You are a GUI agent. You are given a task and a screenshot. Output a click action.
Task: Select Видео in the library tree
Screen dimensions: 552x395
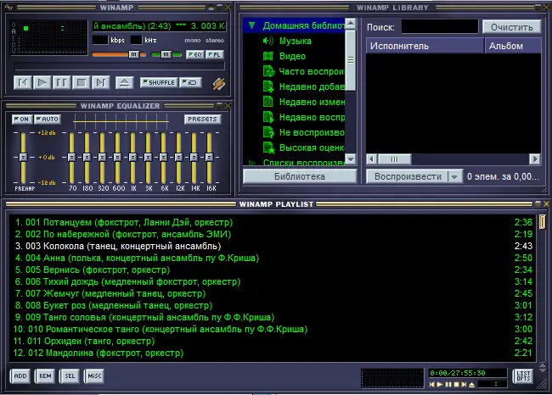tap(292, 56)
